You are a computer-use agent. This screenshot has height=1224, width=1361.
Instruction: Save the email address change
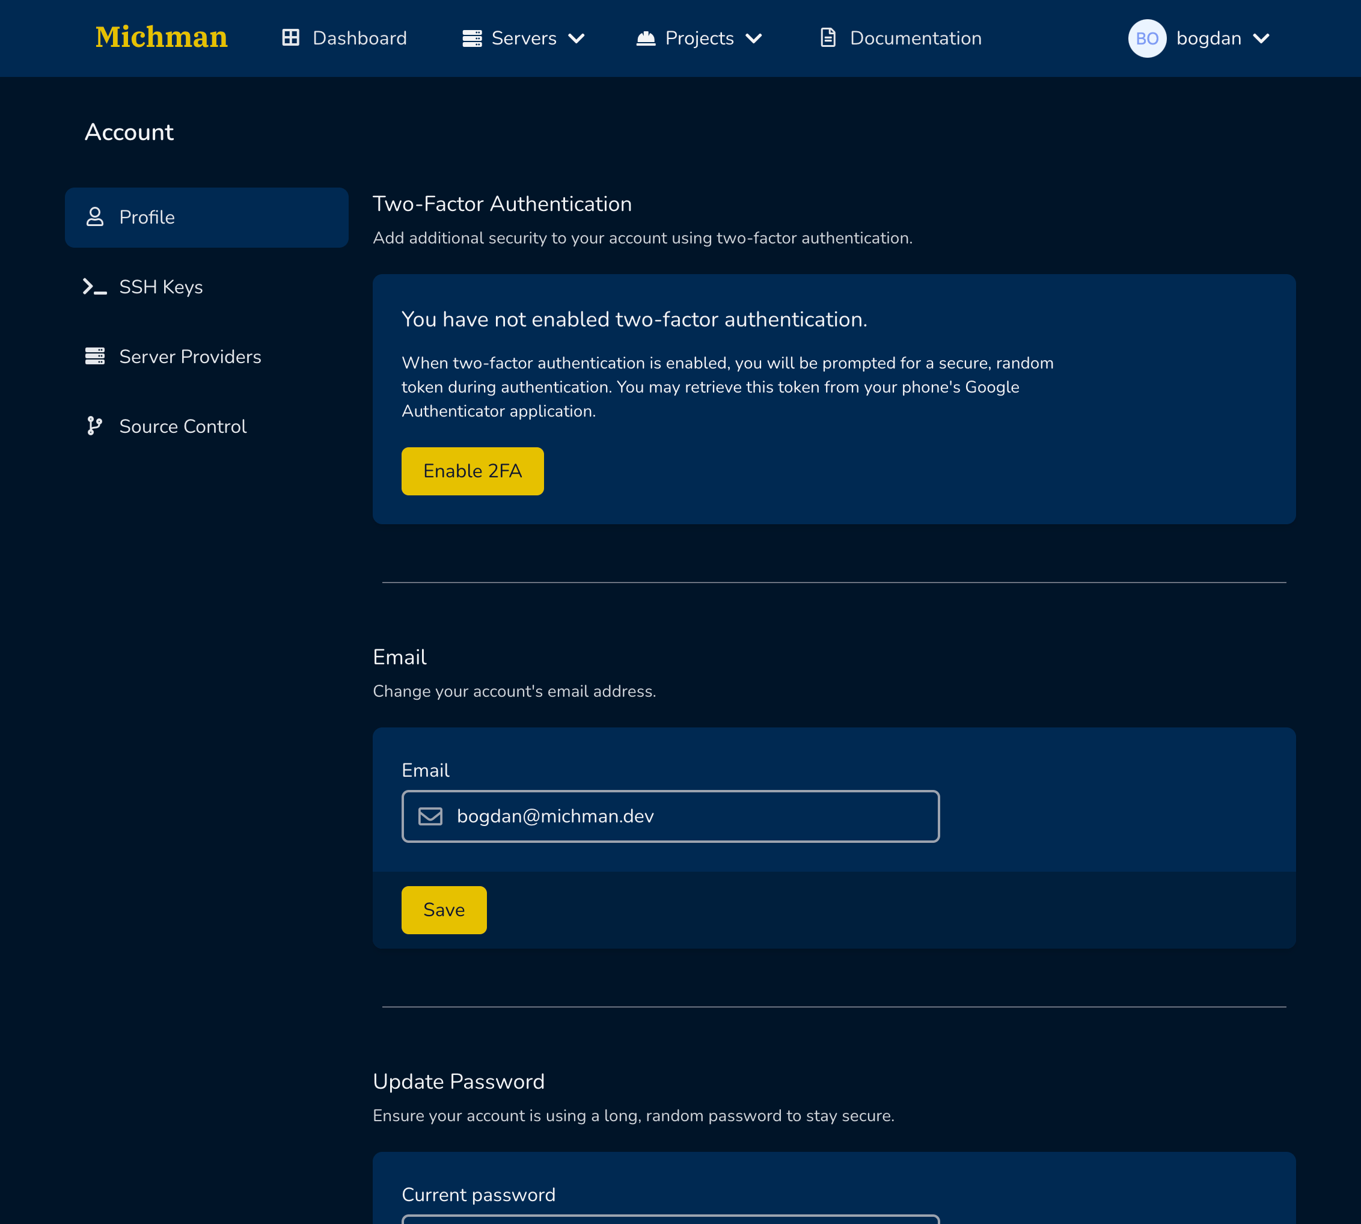(x=444, y=910)
